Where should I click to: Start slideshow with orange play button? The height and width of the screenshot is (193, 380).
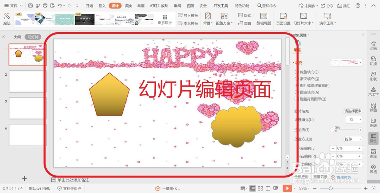pyautogui.click(x=287, y=188)
